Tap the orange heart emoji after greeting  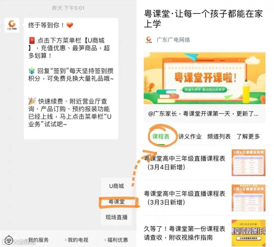click(70, 25)
